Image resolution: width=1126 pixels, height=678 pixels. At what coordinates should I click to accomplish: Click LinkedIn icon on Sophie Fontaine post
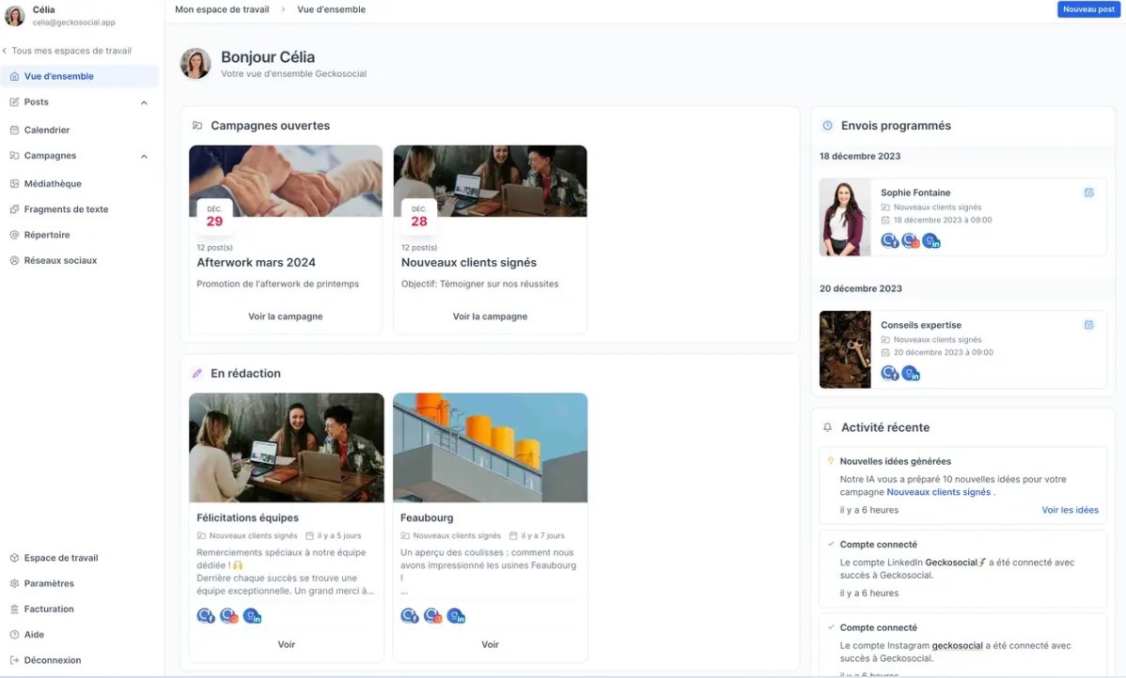[x=931, y=241]
